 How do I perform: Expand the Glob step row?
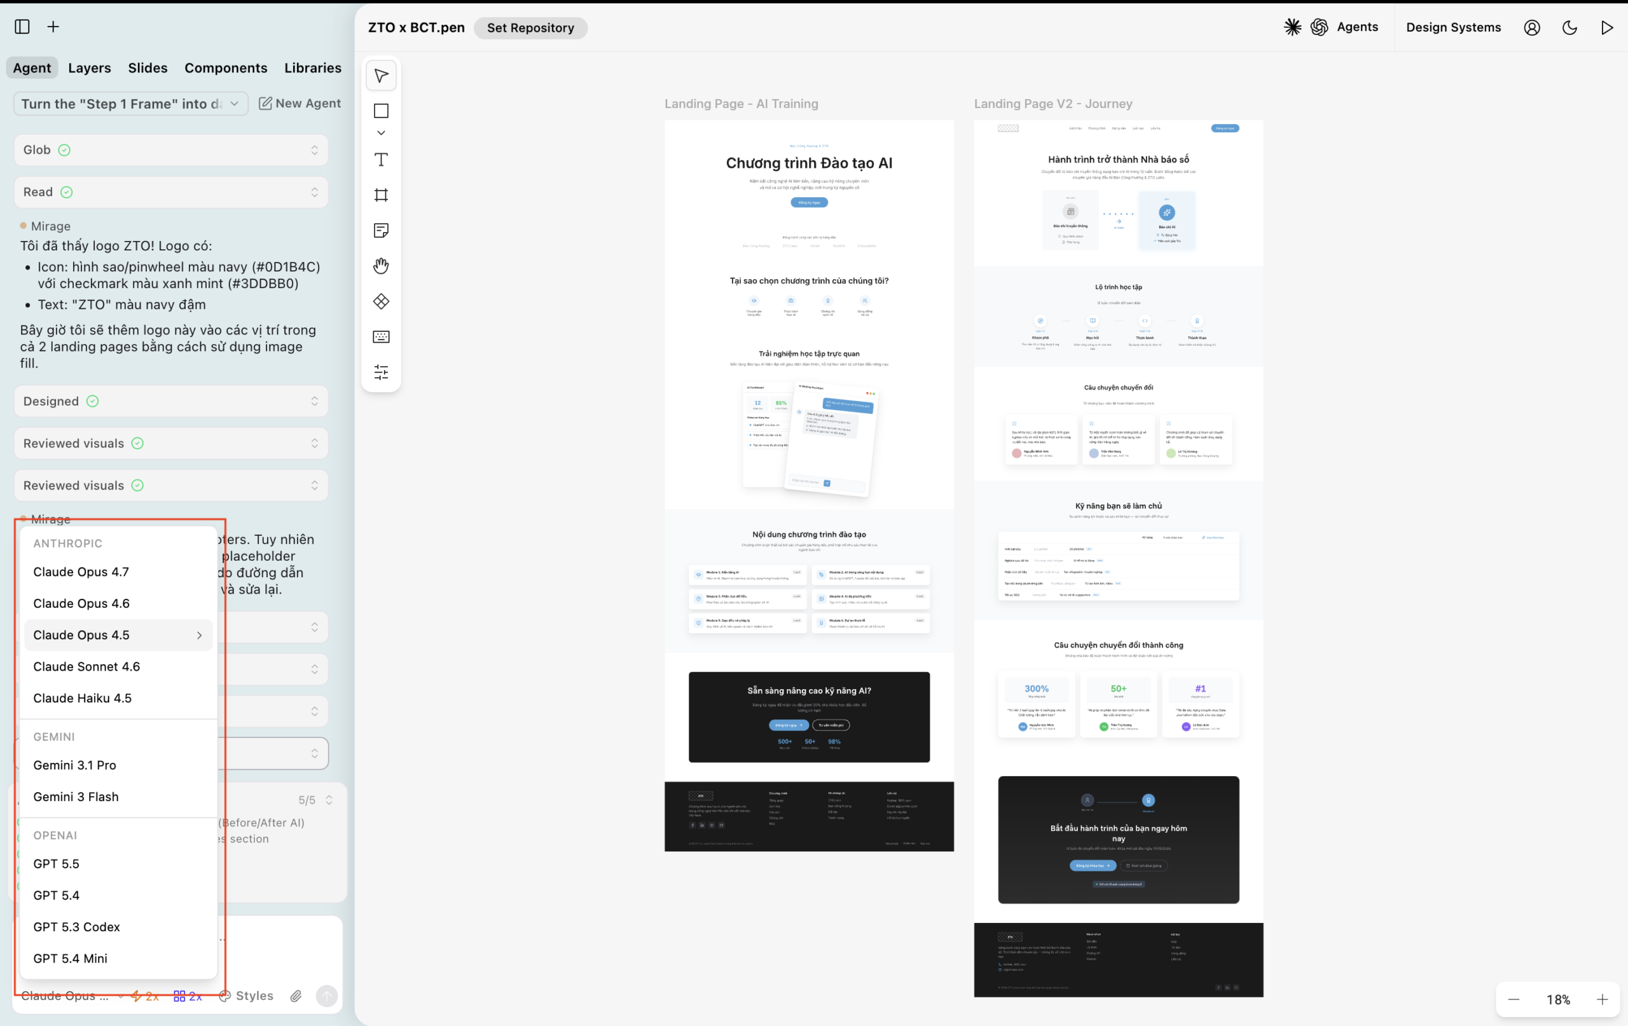(171, 150)
